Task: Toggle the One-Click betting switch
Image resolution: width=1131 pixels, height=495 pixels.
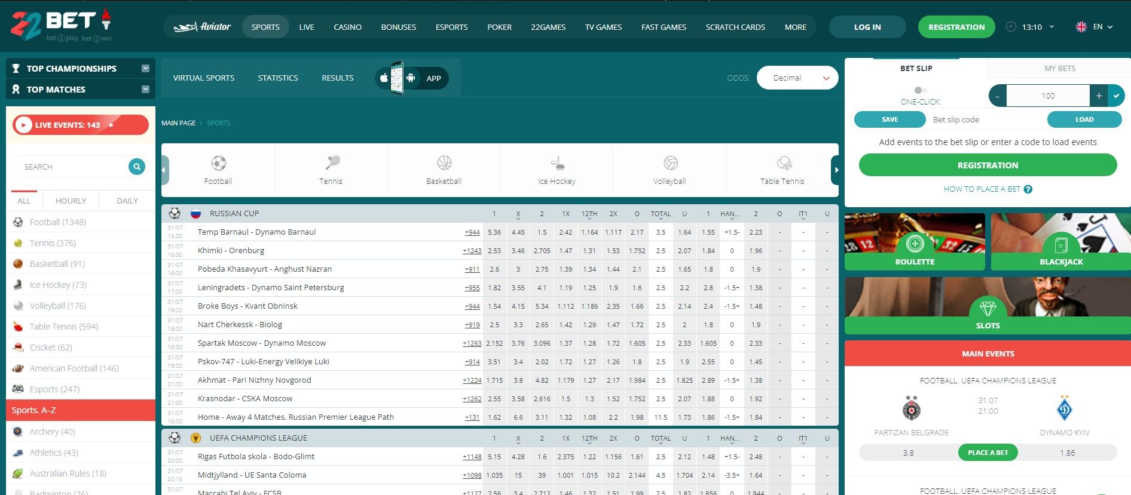Action: pos(921,90)
